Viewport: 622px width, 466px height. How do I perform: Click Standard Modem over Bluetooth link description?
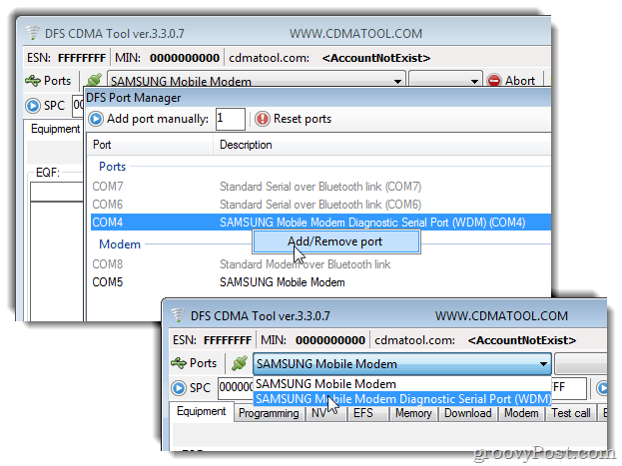[x=306, y=264]
